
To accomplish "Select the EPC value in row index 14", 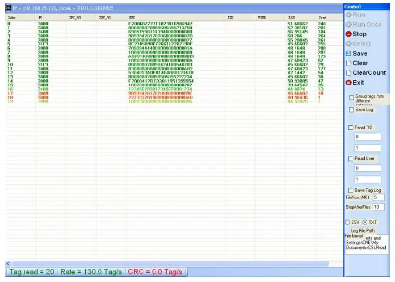I will point(161,81).
